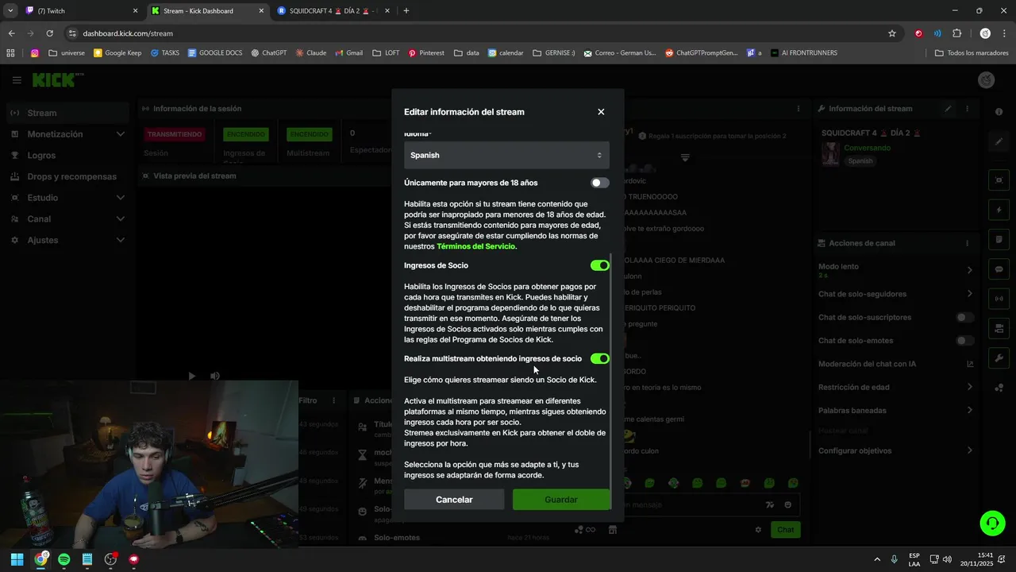This screenshot has width=1016, height=572.
Task: Click the chat bubble icon in right rail
Action: (x=999, y=269)
